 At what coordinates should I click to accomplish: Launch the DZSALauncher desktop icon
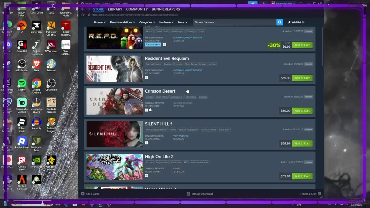click(51, 47)
